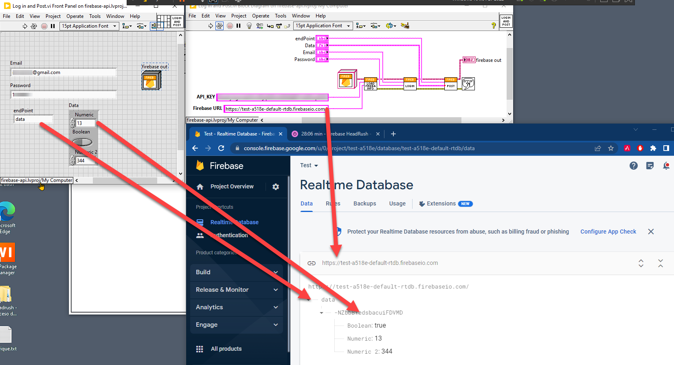Image resolution: width=674 pixels, height=365 pixels.
Task: Show Context Help question mark icon
Action: coord(494,26)
